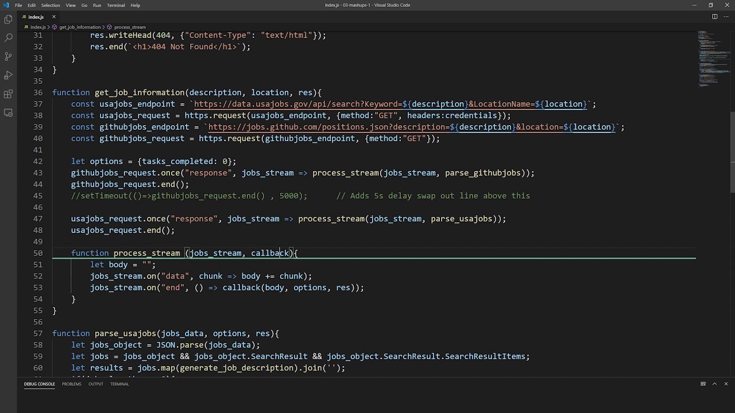
Task: Follow the usajobs.gov API URL link
Action: [390, 104]
